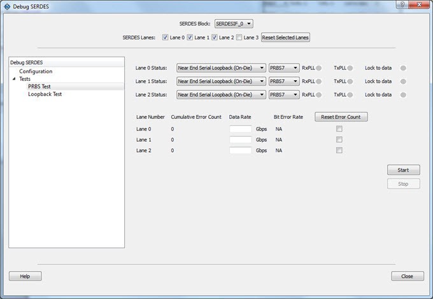
Task: Open the SERDES Block dropdown
Action: click(x=234, y=24)
